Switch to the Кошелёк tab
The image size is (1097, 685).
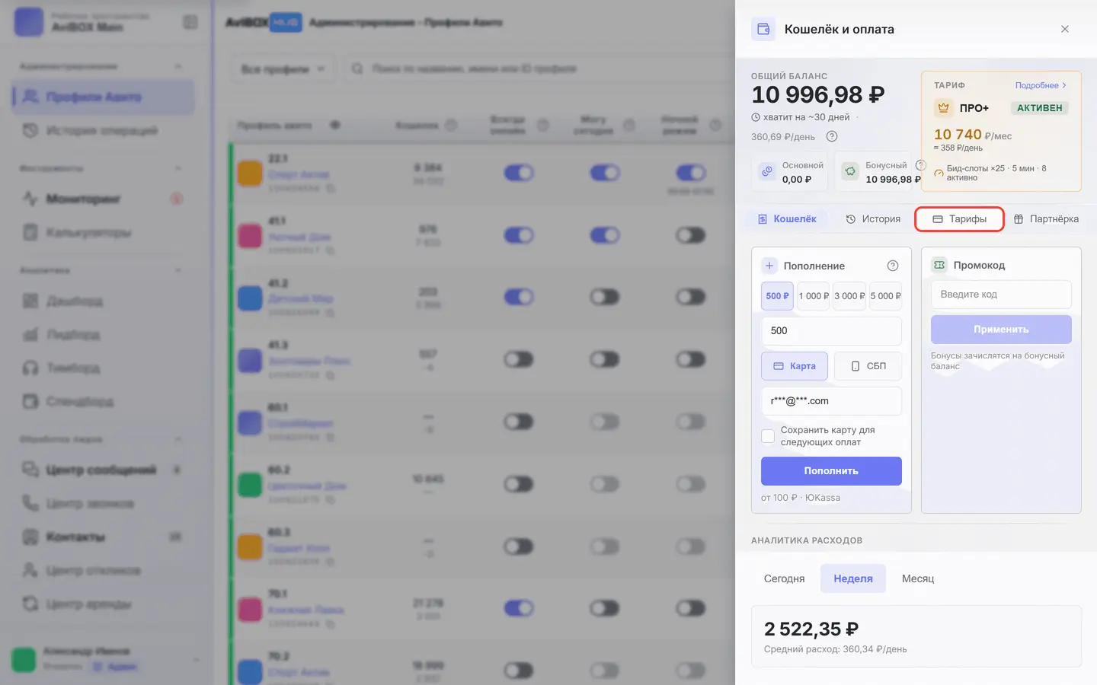[x=787, y=219]
